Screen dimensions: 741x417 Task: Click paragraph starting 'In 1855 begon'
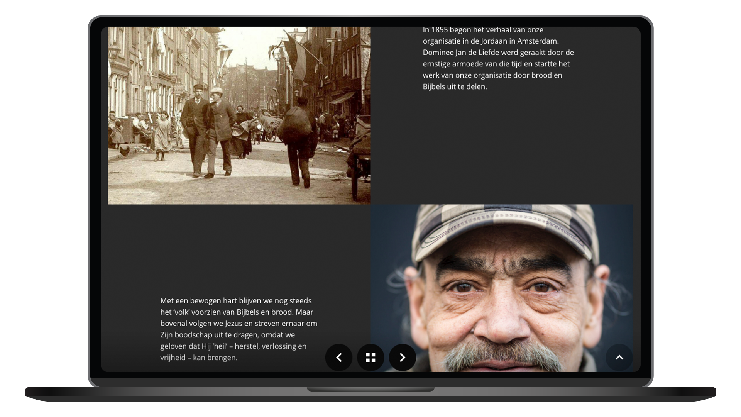(498, 58)
